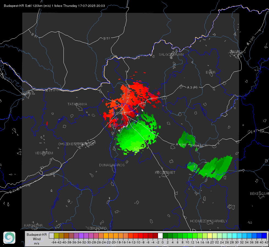Select the light gray swatch at legend start
Viewport: 269px width, 247px height.
click(x=51, y=235)
